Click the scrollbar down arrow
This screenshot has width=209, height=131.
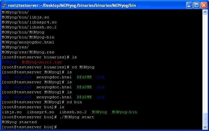(205, 127)
